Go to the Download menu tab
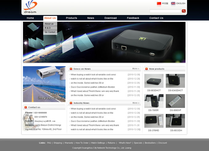Viewport: 209px width, 151px height. tap(110, 18)
